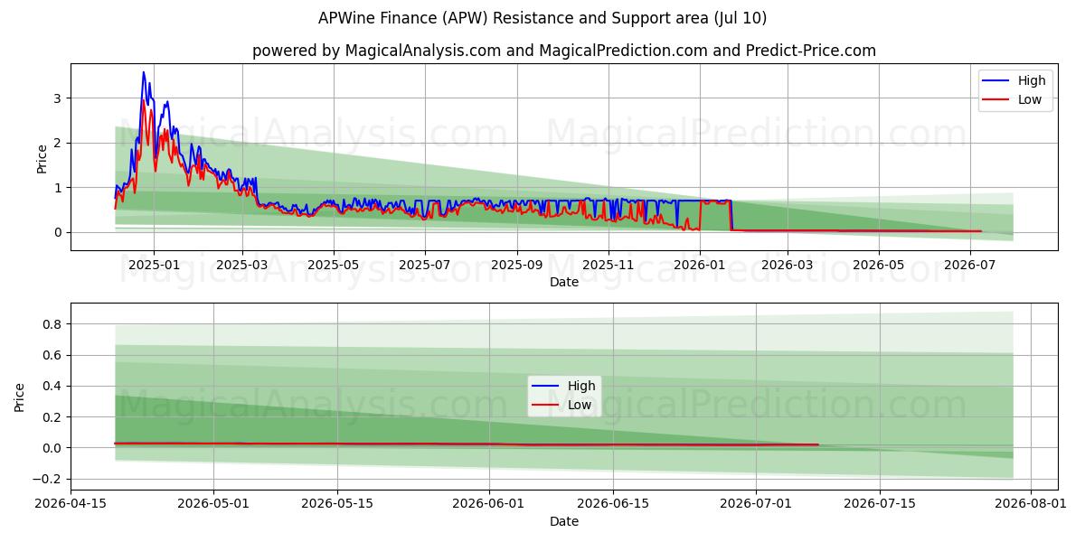Click the 'Date' x-axis label of upper chart
Screen dimensions: 1085x542
[564, 283]
